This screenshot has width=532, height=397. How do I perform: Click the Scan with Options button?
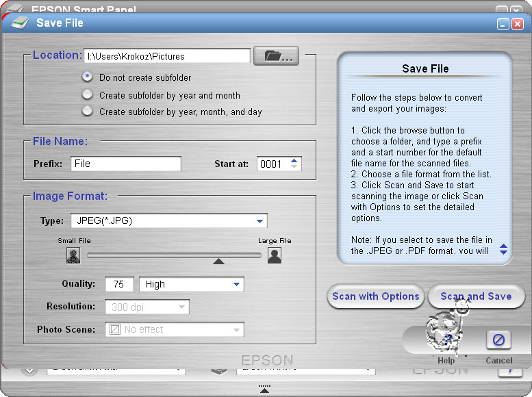[376, 296]
